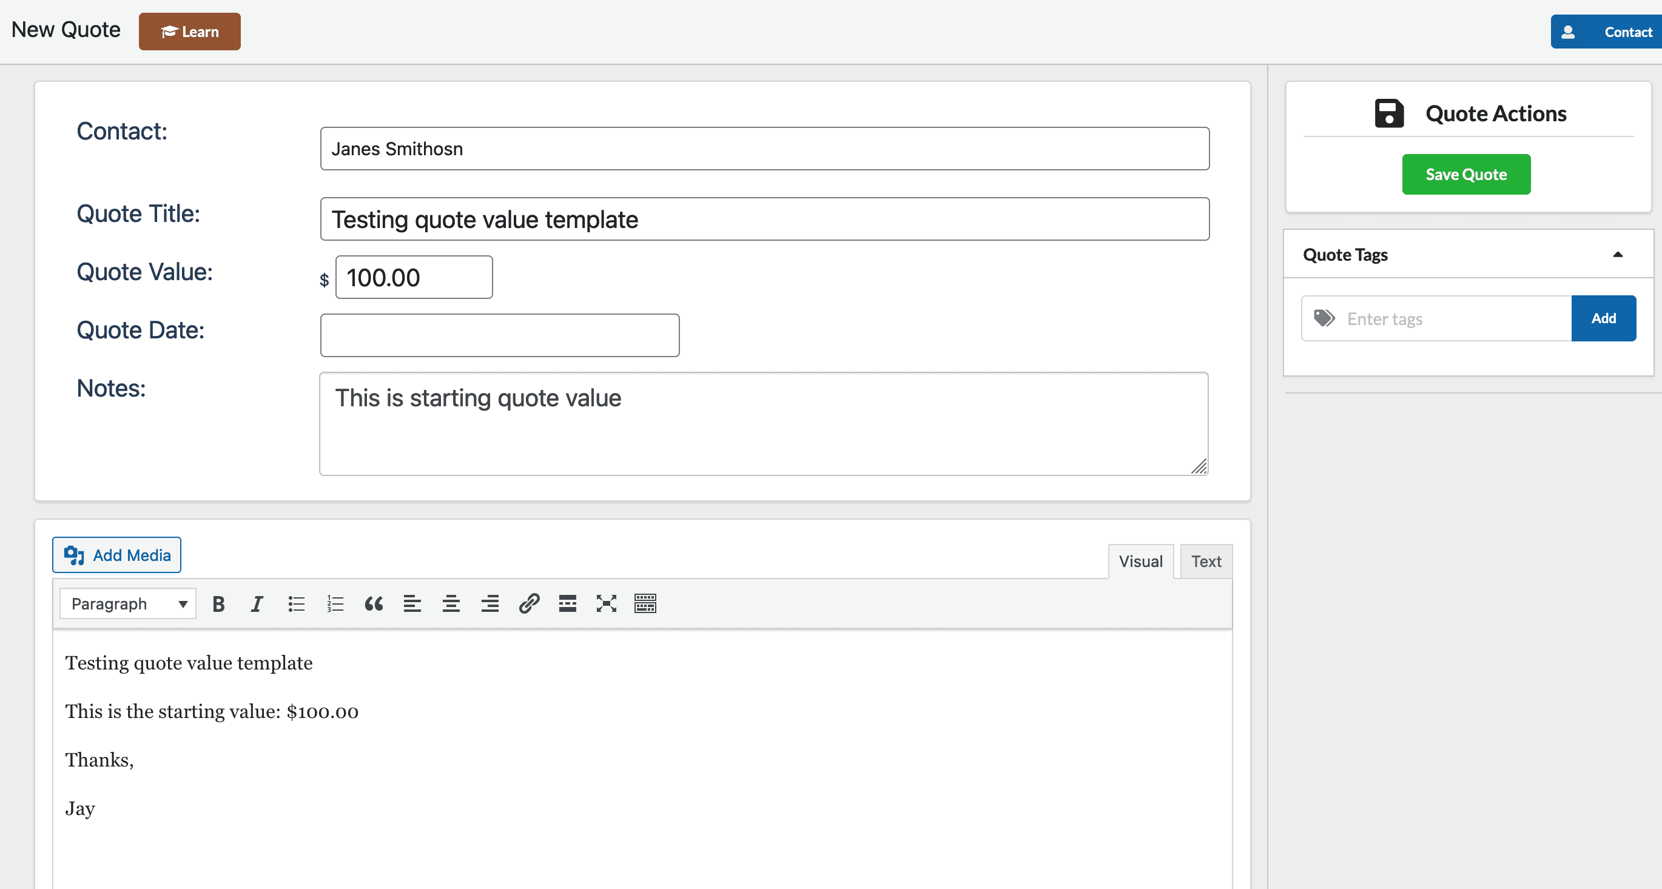Image resolution: width=1662 pixels, height=889 pixels.
Task: Click the Quote Date input field
Action: tap(499, 335)
